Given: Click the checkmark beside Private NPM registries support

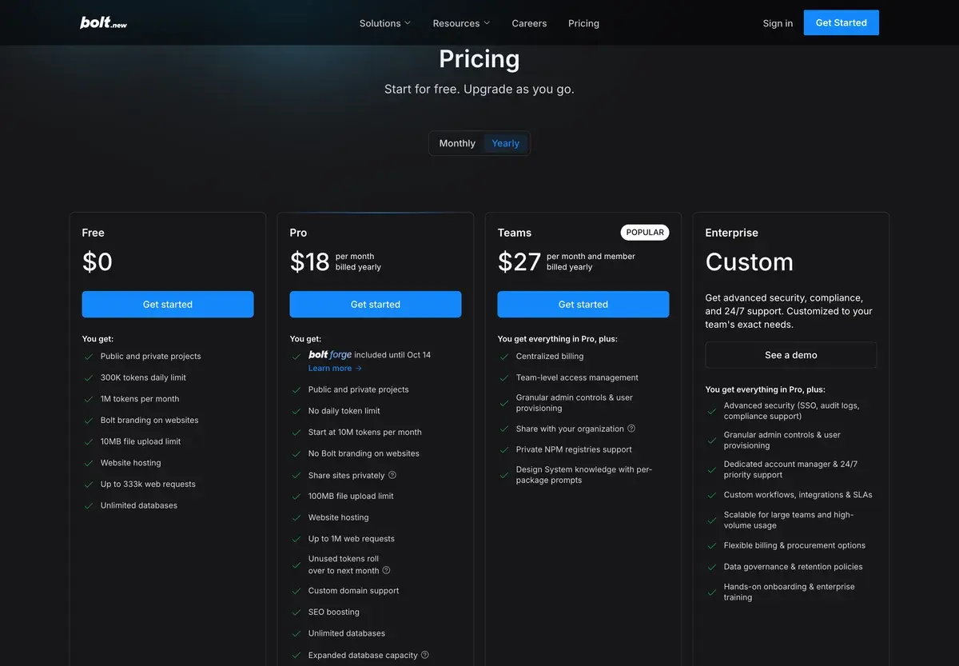Looking at the screenshot, I should 504,449.
